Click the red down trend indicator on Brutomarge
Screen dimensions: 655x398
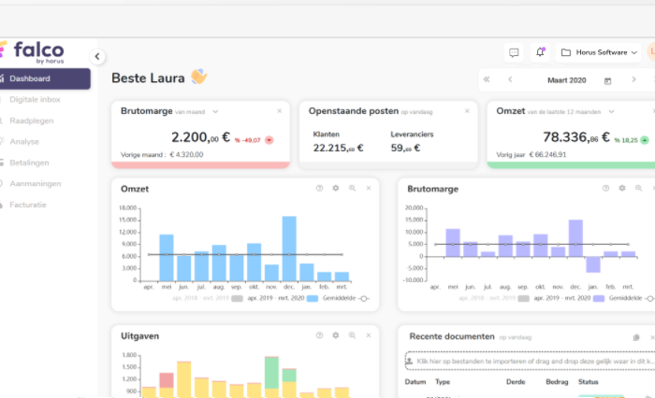[269, 140]
